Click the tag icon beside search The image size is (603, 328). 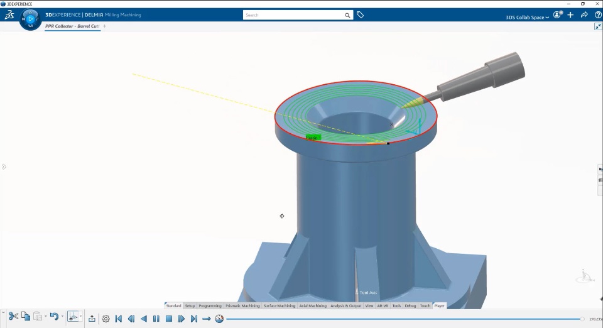tap(360, 15)
